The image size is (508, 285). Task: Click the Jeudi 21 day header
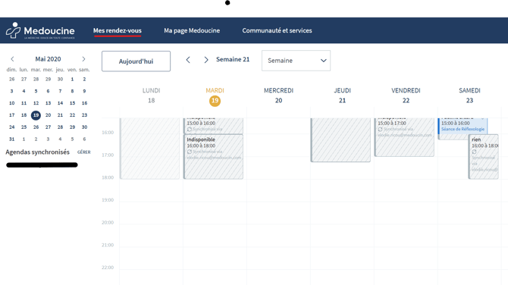(x=343, y=96)
